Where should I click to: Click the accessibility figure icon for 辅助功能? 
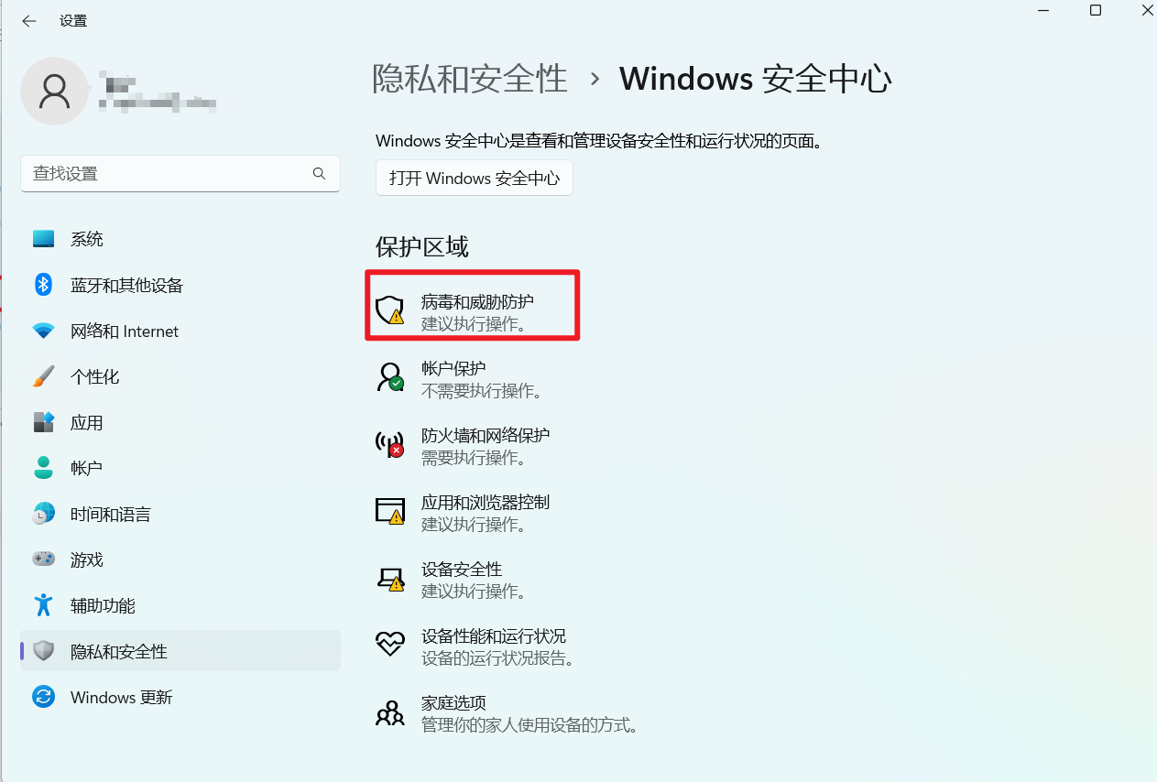pyautogui.click(x=43, y=605)
